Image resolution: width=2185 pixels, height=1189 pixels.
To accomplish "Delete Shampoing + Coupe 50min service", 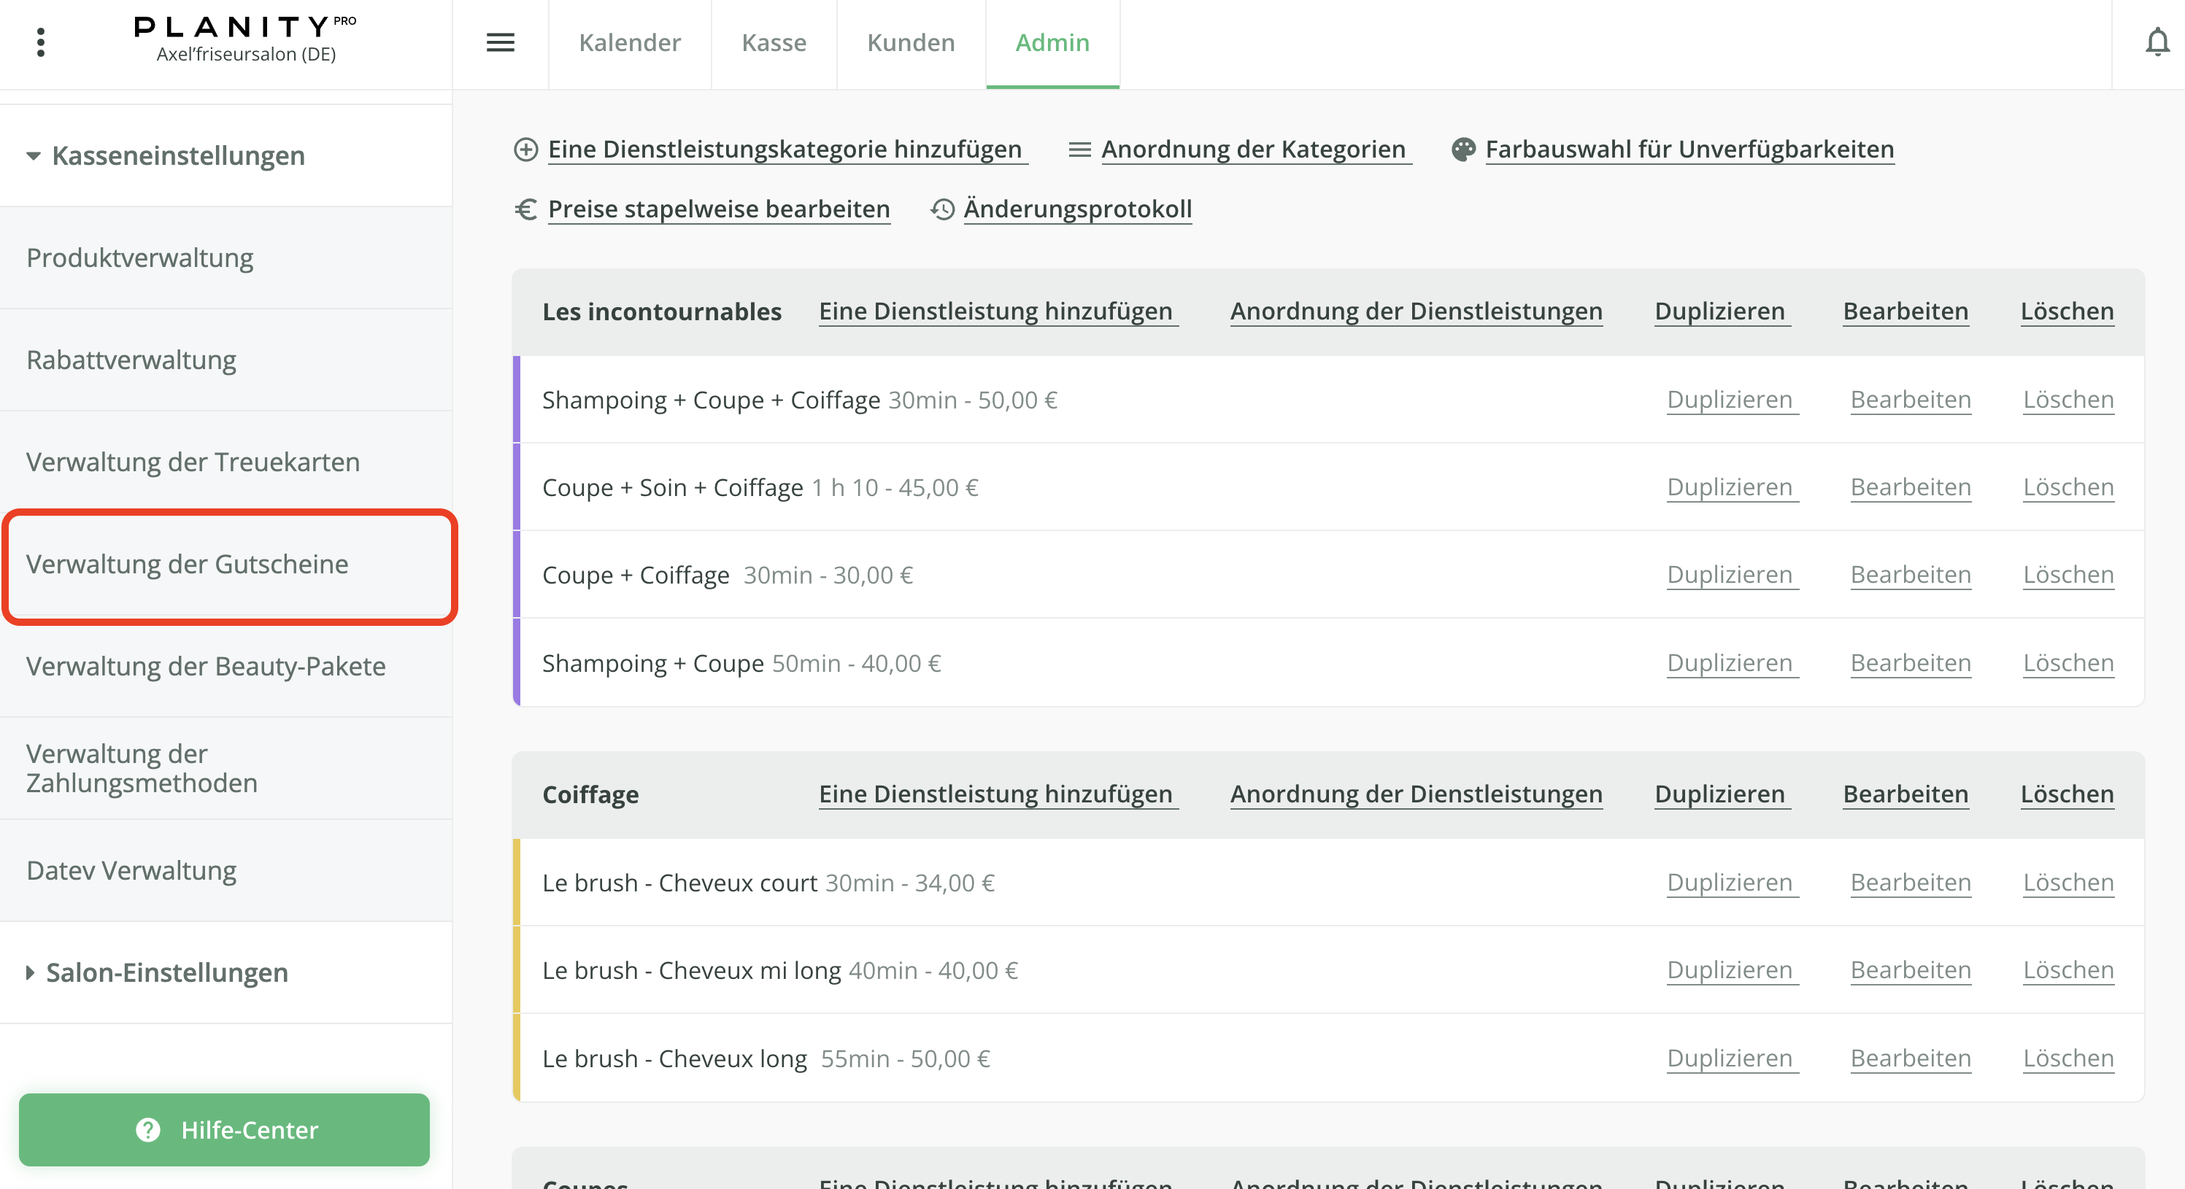I will [x=2068, y=662].
